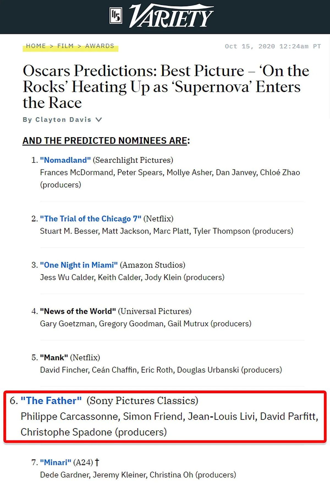The width and height of the screenshot is (330, 490).
Task: Click the "Mank" title text
Action: pos(54,358)
